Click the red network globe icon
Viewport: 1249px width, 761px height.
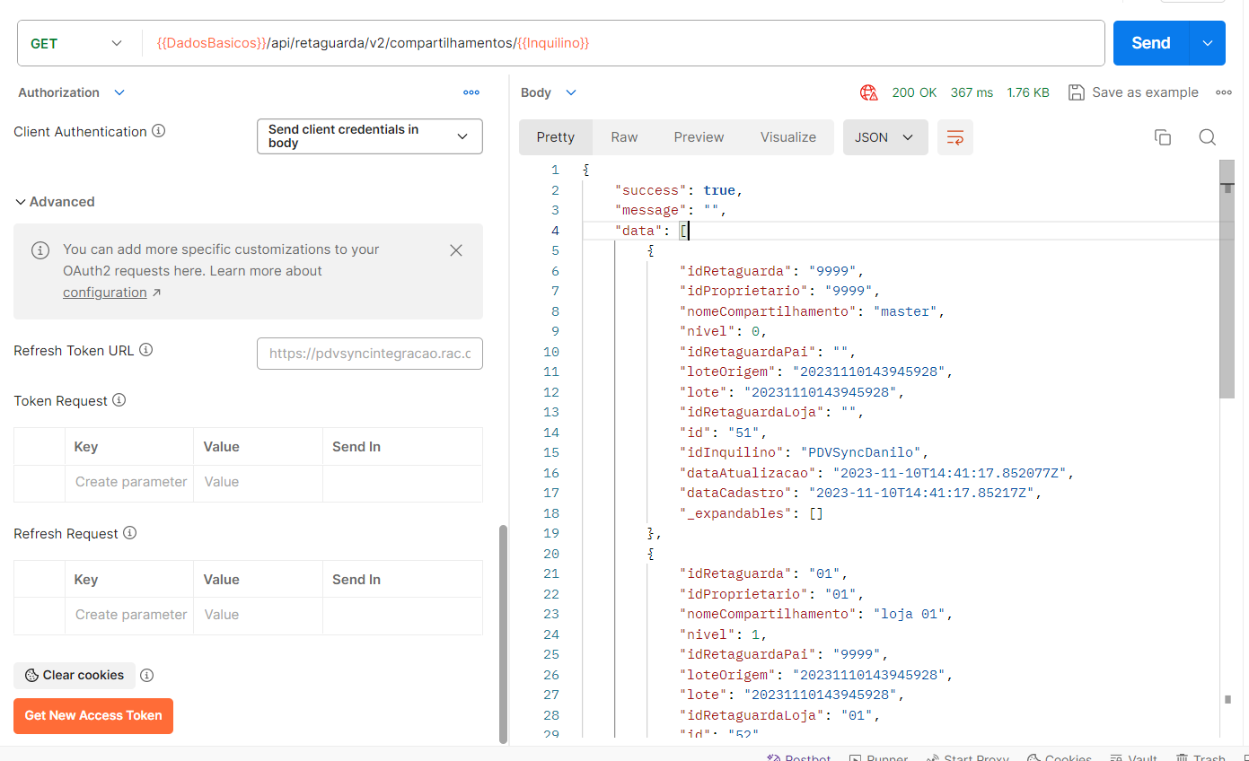click(868, 92)
